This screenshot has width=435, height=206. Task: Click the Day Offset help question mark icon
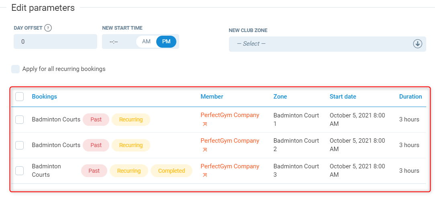[48, 28]
